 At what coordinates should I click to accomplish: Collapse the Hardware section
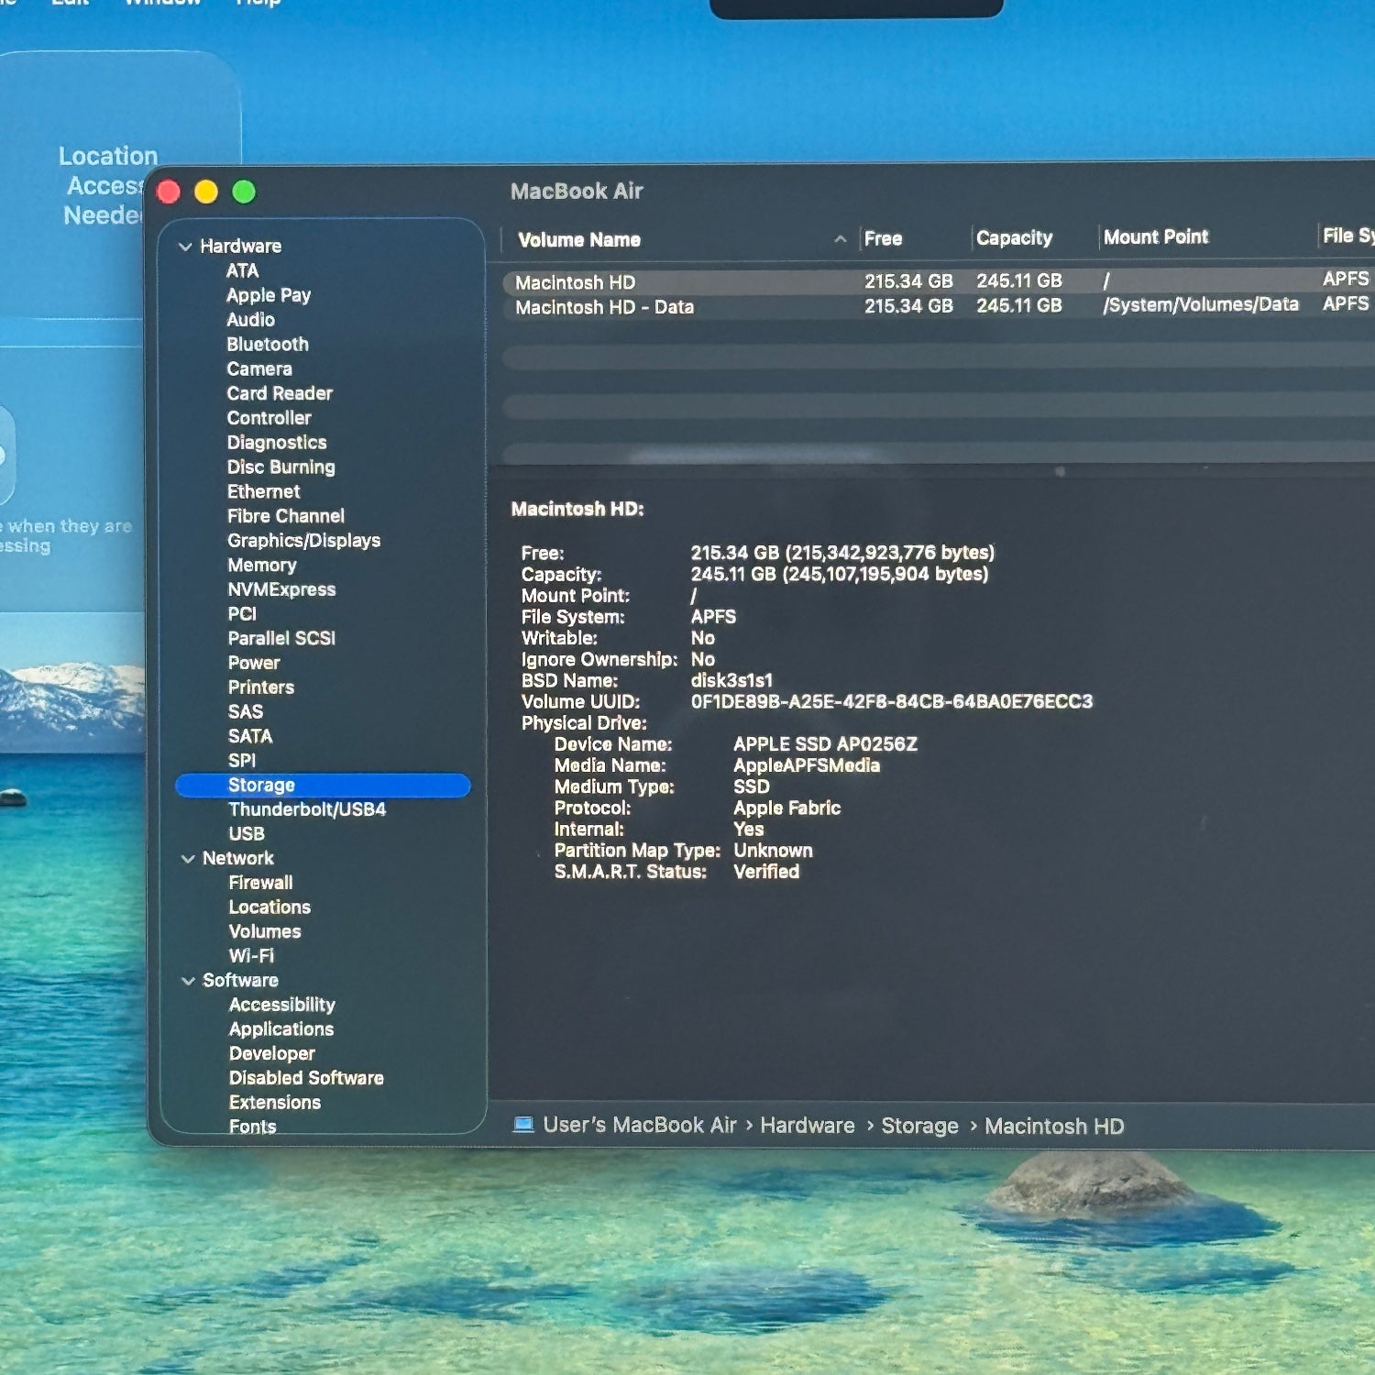tap(185, 247)
